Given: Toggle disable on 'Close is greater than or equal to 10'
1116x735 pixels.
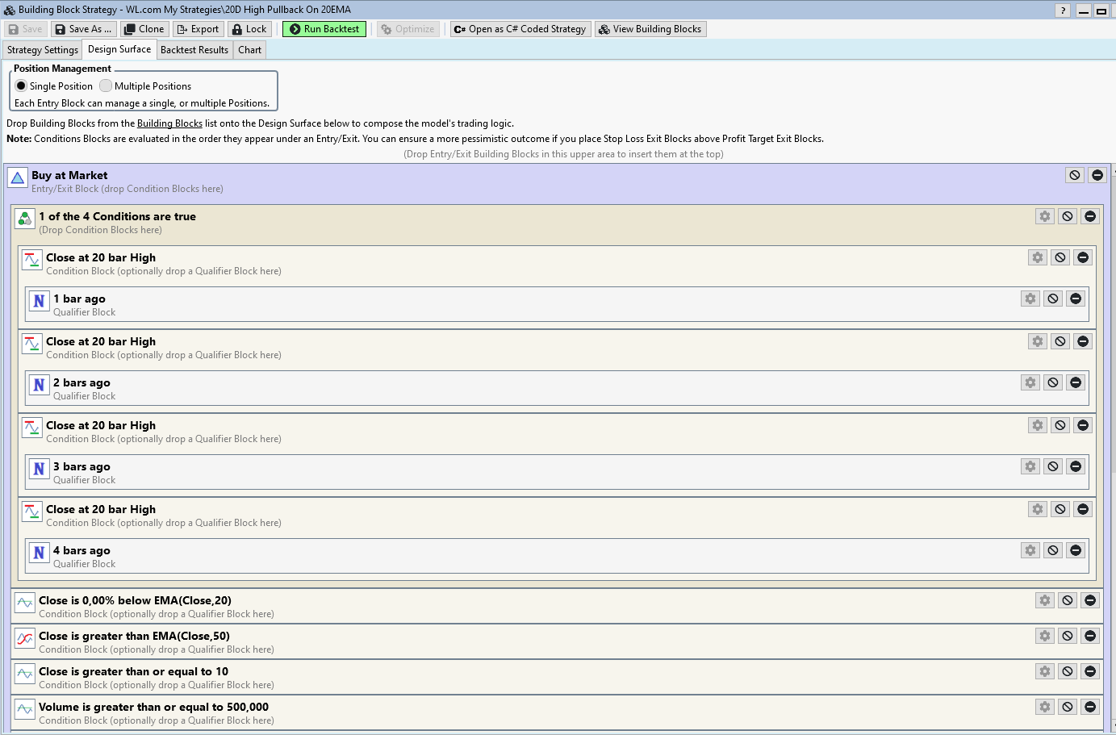Looking at the screenshot, I should pos(1068,671).
